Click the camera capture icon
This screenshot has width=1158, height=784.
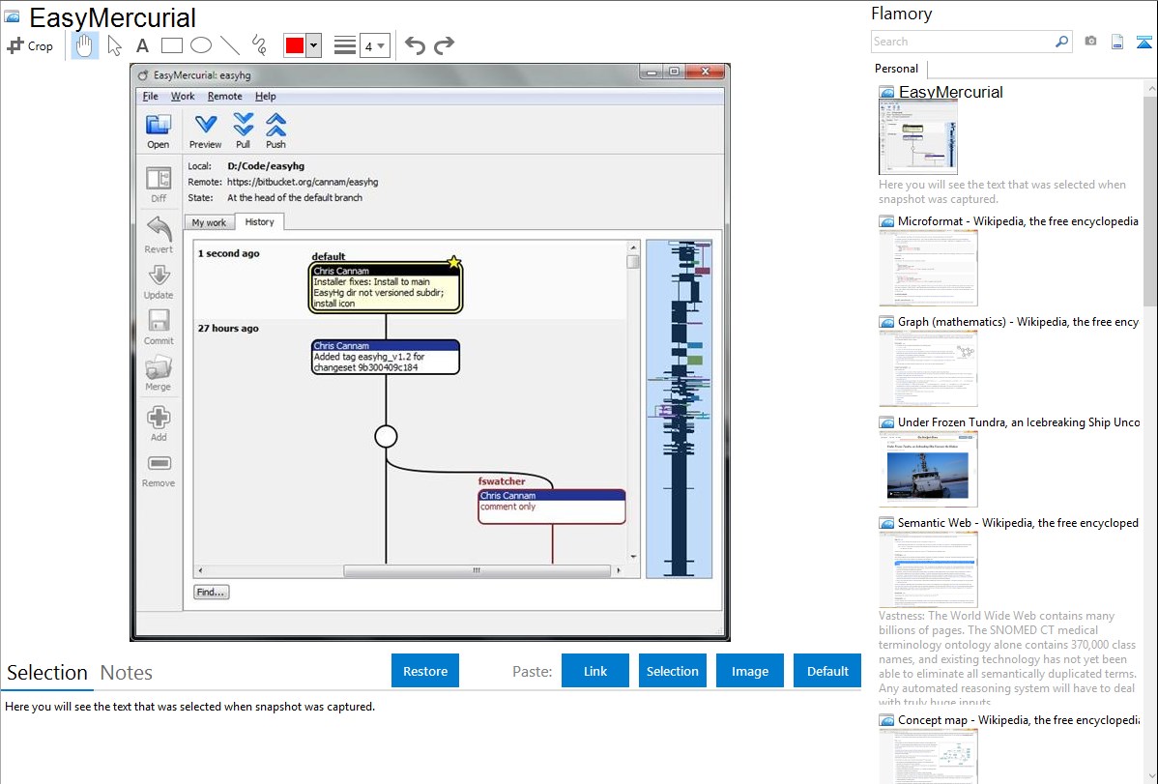[1090, 42]
